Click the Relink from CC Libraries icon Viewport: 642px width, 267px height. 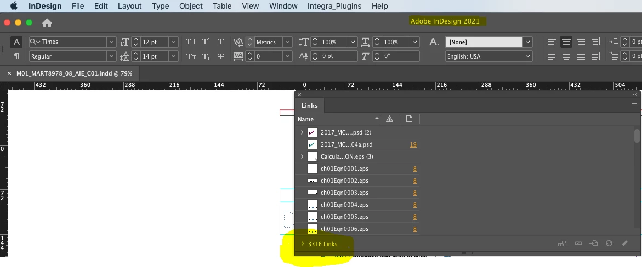point(562,243)
